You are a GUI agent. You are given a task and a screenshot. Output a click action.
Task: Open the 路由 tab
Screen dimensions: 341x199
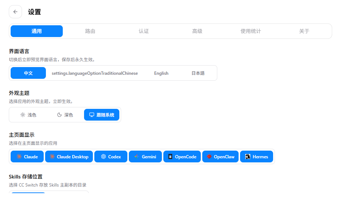coord(90,31)
